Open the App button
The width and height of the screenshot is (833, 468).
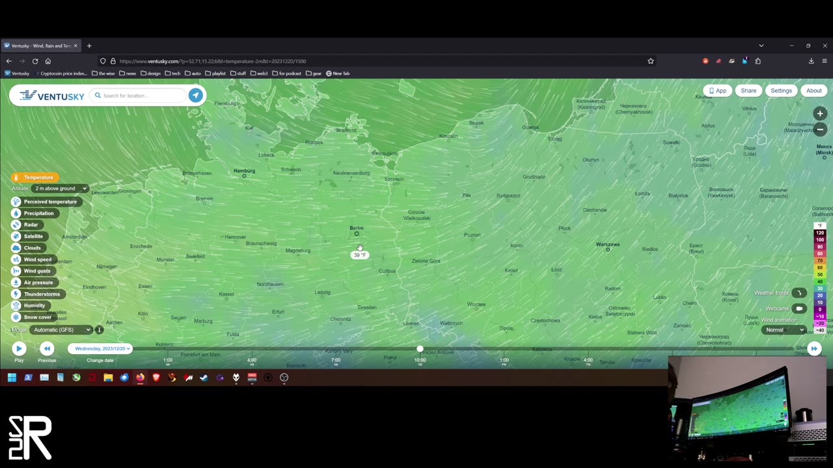717,90
